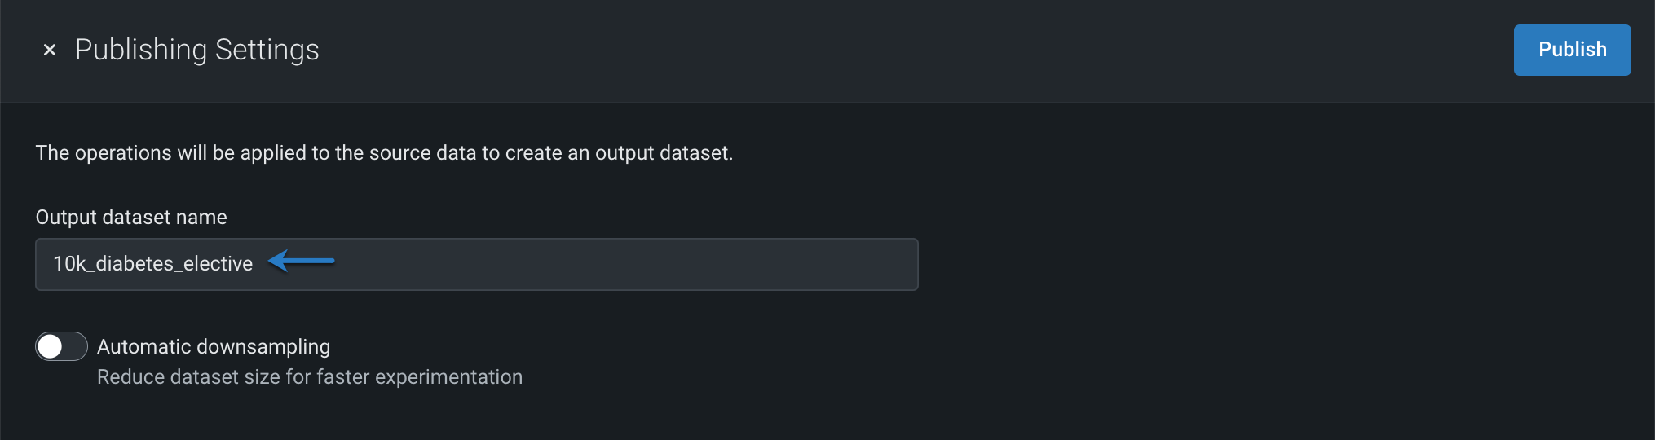Close the Publishing Settings panel with X
This screenshot has width=1655, height=440.
point(50,50)
